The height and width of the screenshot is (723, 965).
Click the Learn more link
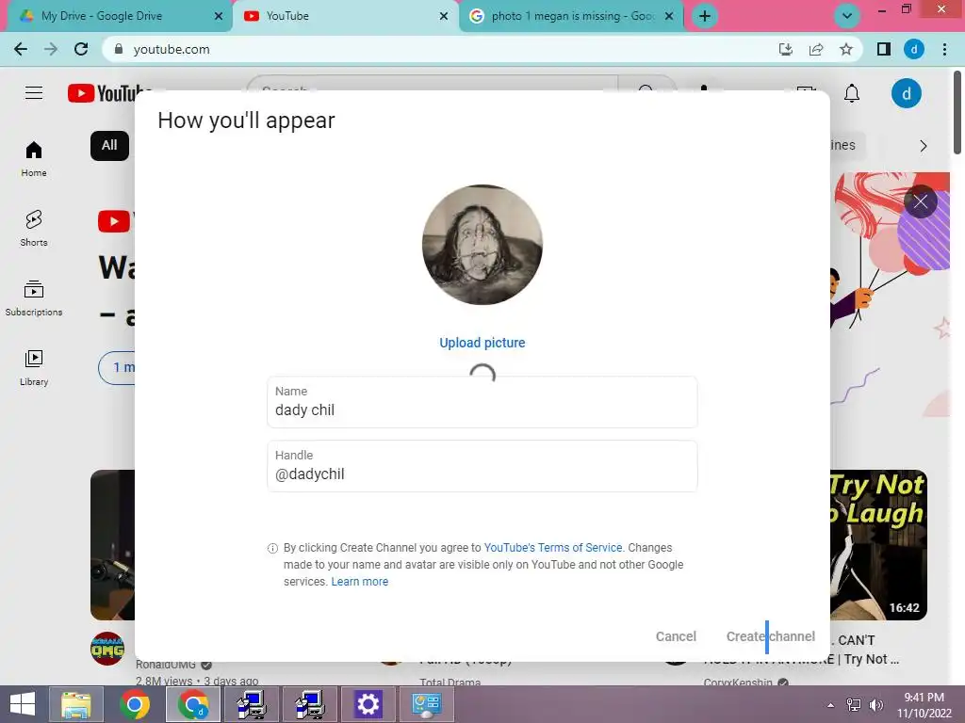(x=360, y=582)
